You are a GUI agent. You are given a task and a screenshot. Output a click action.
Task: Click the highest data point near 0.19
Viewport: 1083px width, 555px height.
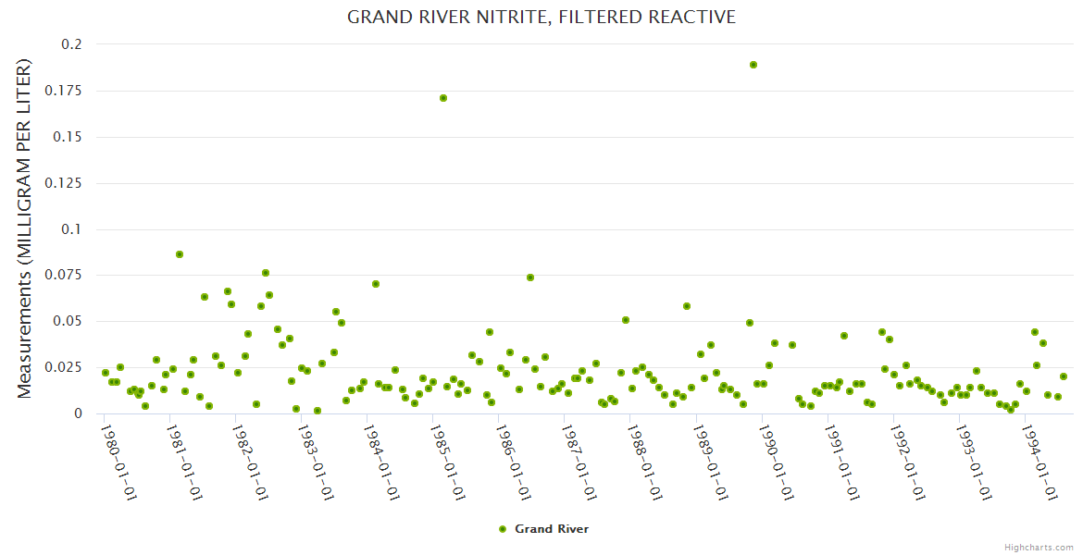pos(753,65)
